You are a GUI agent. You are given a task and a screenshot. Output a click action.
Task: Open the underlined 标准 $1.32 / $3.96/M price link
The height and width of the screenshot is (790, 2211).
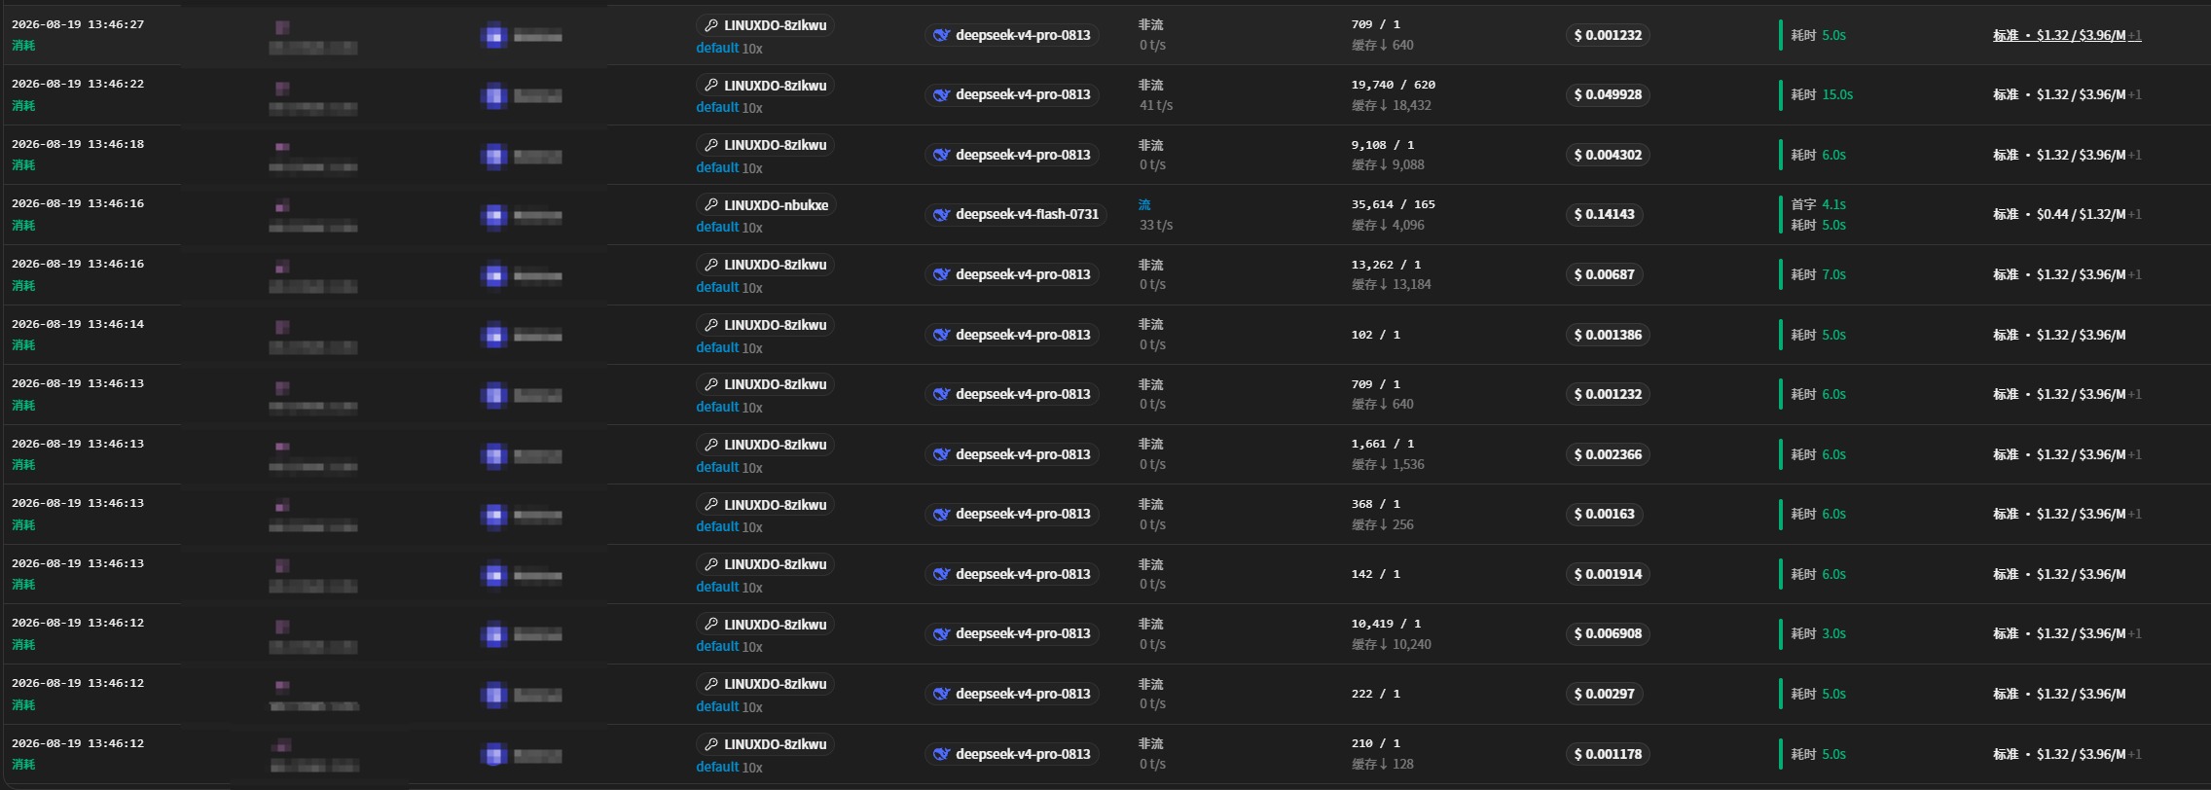coord(2067,35)
